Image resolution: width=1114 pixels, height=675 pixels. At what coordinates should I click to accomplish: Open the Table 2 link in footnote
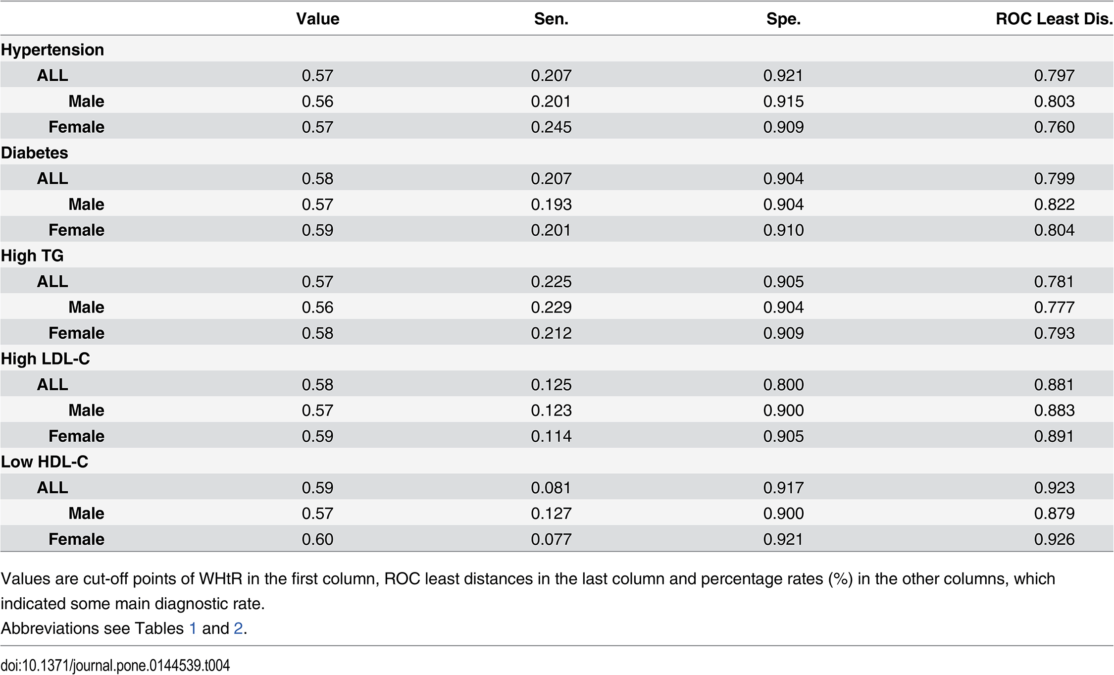(238, 628)
